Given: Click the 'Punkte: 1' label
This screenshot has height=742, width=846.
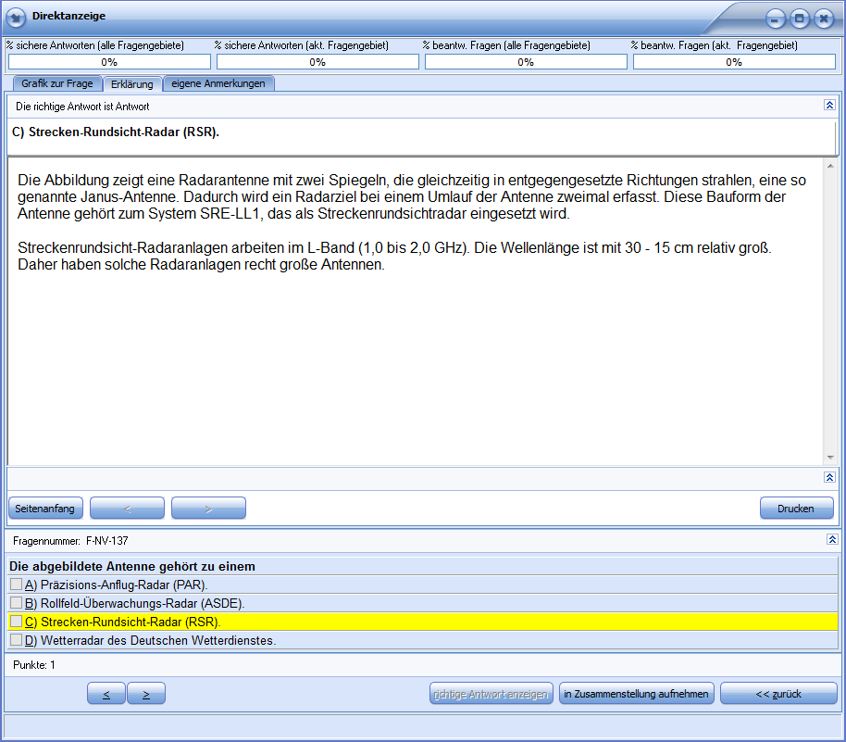Looking at the screenshot, I should point(34,665).
